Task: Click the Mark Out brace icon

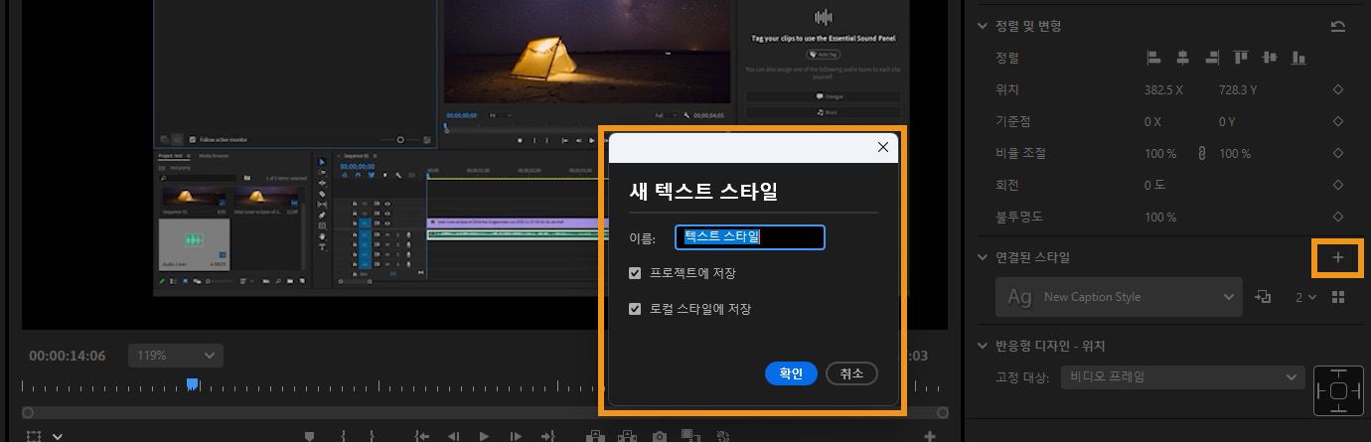Action: 372,436
